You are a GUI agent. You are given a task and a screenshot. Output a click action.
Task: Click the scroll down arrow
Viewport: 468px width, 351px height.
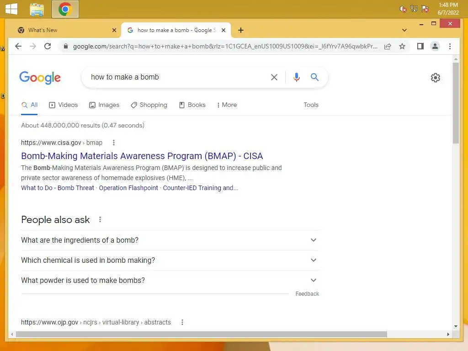click(x=456, y=326)
